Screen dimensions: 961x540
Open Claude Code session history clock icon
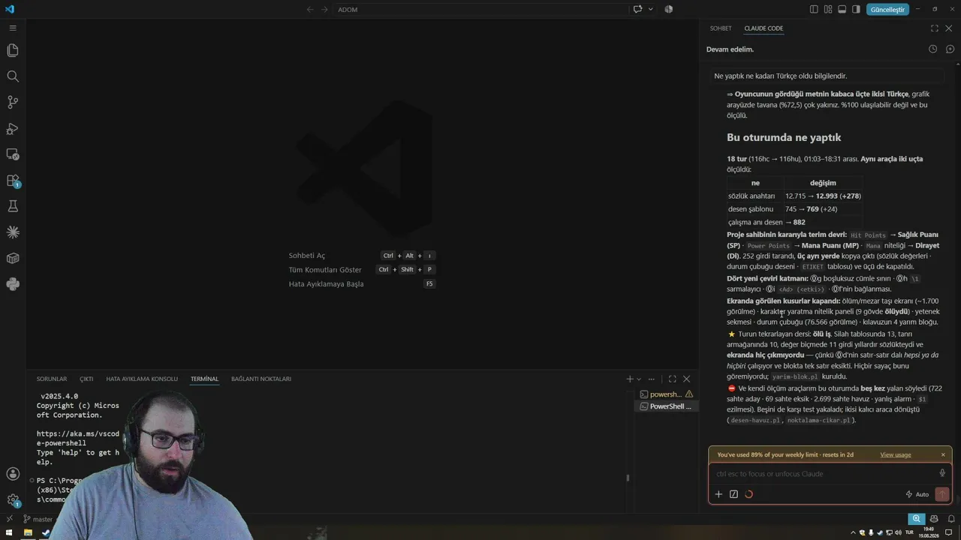point(932,49)
